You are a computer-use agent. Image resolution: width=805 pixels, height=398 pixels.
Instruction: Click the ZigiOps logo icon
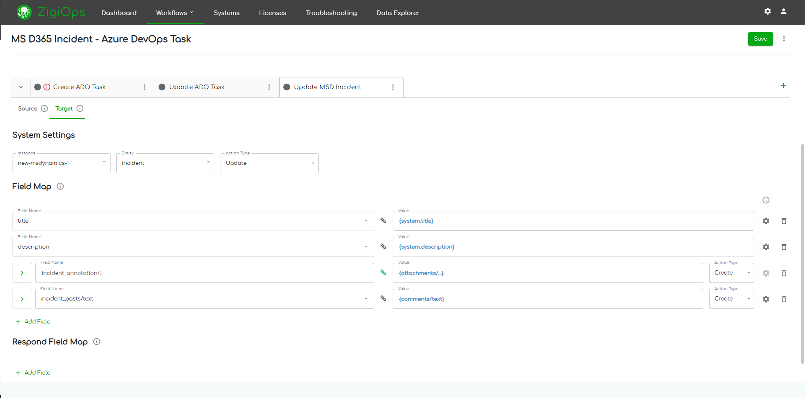[x=24, y=12]
